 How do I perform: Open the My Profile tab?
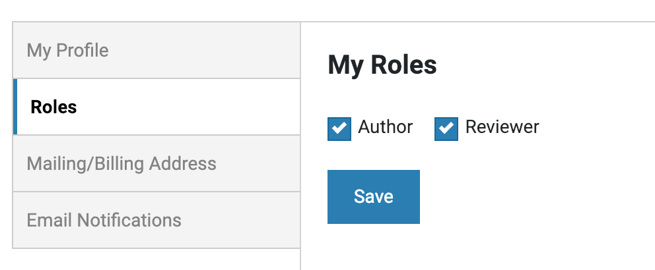(x=67, y=51)
